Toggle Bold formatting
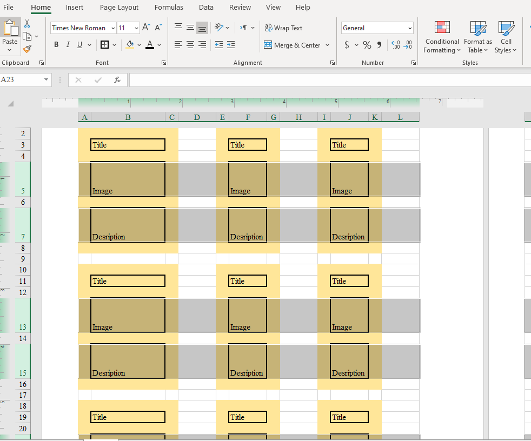 pos(56,45)
